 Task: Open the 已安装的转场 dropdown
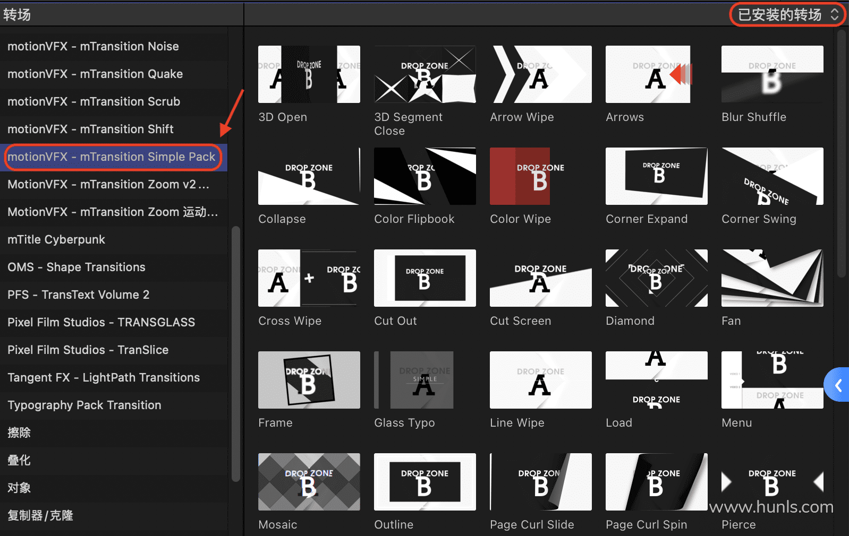pos(788,14)
